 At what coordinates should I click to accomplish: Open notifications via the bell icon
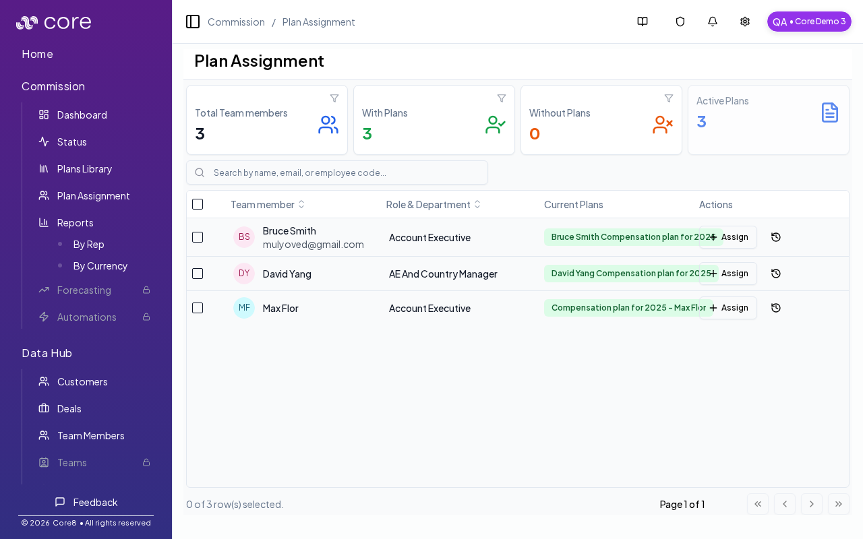pyautogui.click(x=712, y=22)
